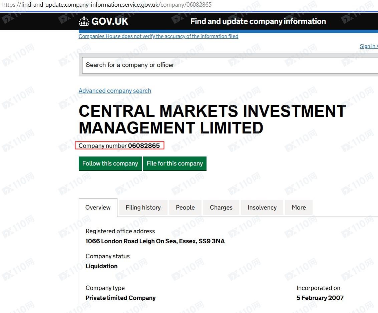
Task: Open the Insolvency tab
Action: pyautogui.click(x=262, y=207)
